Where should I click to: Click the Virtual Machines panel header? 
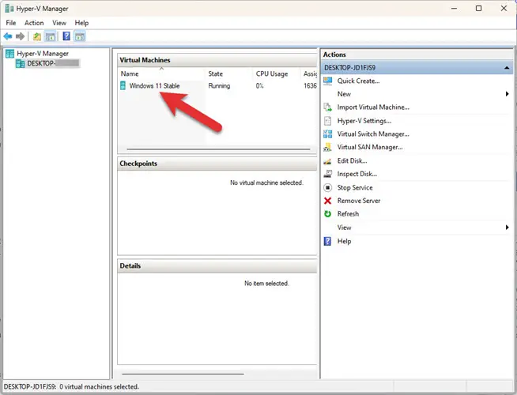[x=217, y=60]
